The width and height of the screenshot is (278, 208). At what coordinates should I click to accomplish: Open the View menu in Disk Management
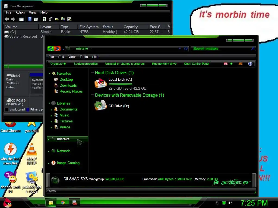click(33, 12)
